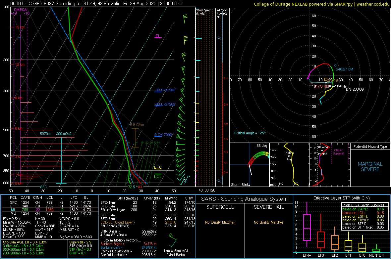Click the 0 C=17096' freezing level label
This screenshot has width=391, height=259.
(163, 135)
